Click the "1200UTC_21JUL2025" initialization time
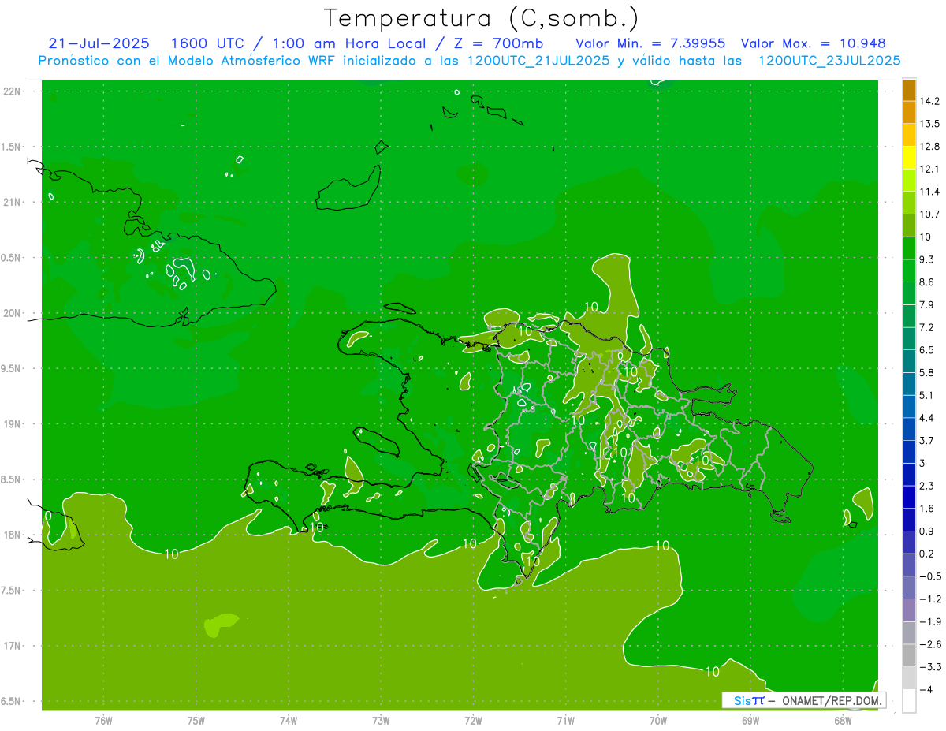The width and height of the screenshot is (946, 731). 538,61
